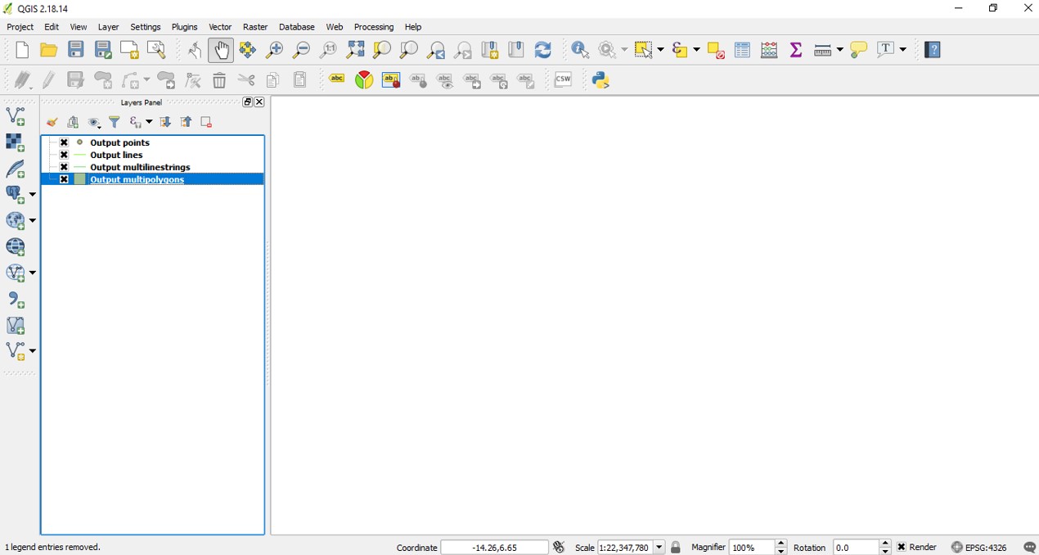
Task: Select the Pan Map tool
Action: (222, 49)
